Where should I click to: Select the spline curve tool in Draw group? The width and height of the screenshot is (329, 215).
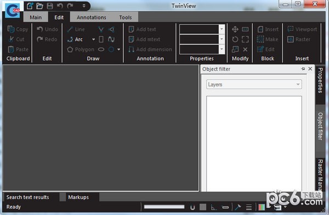[x=111, y=39]
